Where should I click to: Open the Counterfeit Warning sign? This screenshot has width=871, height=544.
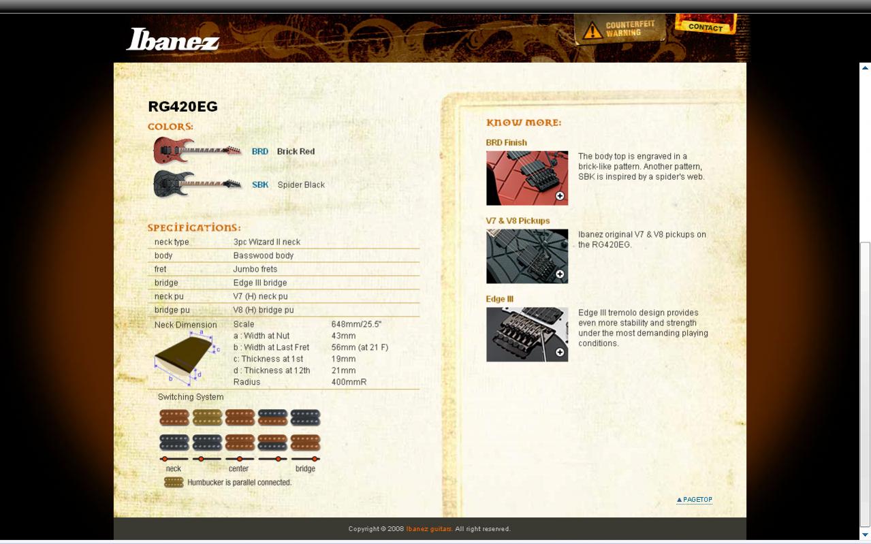(621, 29)
